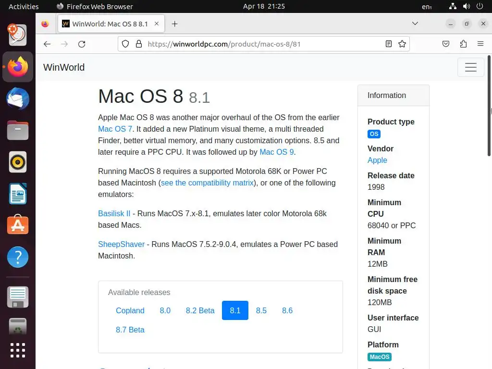
Task: Open the Extensions puzzle icon
Action: pyautogui.click(x=463, y=44)
